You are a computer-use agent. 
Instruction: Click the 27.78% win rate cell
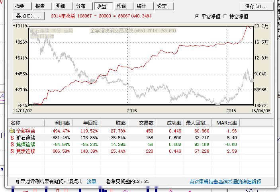pos(118,131)
